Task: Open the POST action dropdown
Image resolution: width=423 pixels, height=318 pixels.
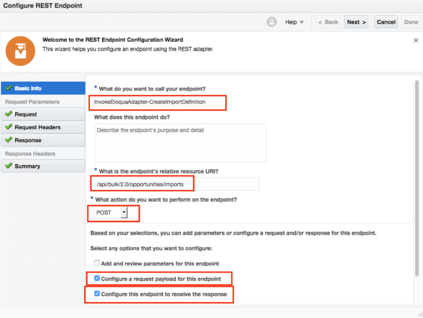Action: [124, 213]
